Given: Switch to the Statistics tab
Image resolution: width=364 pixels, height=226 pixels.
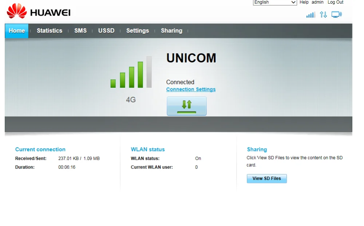Looking at the screenshot, I should click(x=50, y=31).
